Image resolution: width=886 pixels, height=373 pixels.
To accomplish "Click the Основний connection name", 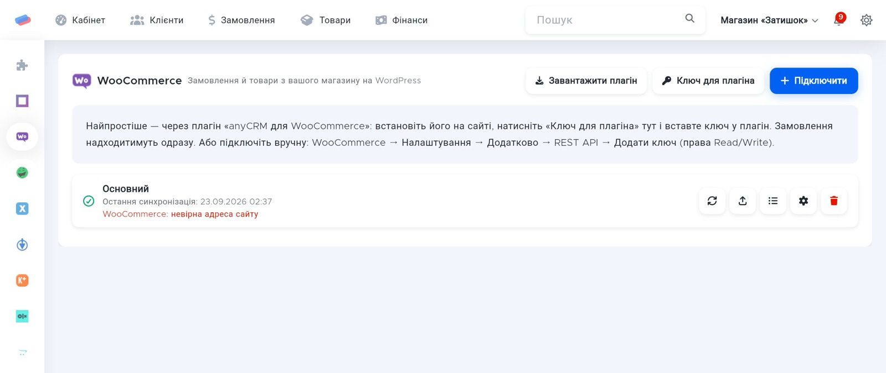I will [126, 189].
